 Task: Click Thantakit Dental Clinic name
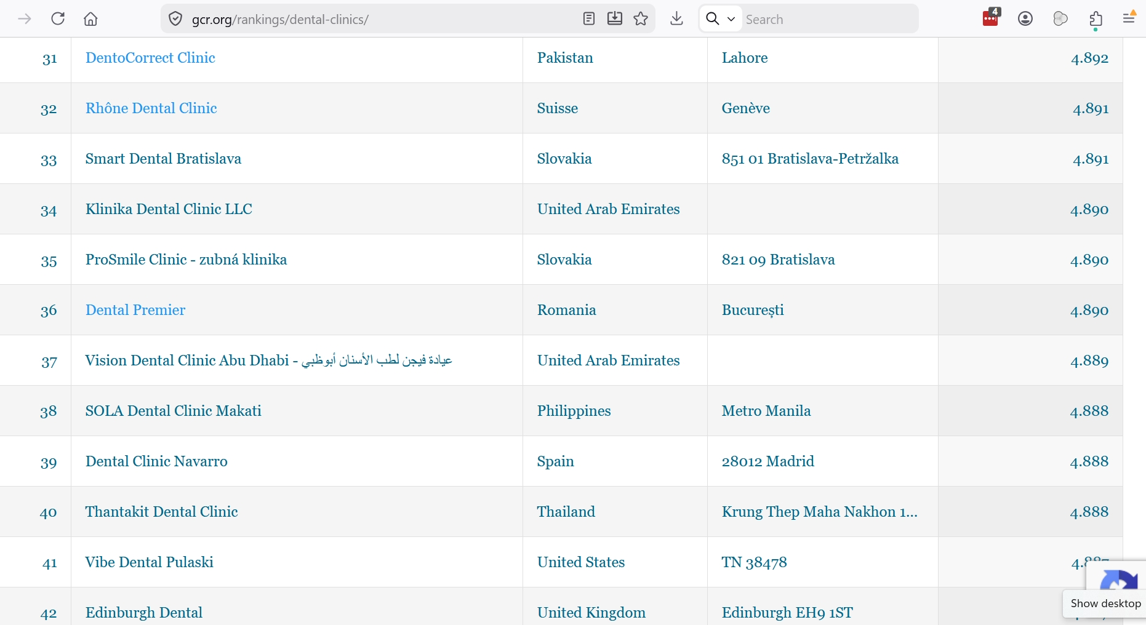pos(161,512)
